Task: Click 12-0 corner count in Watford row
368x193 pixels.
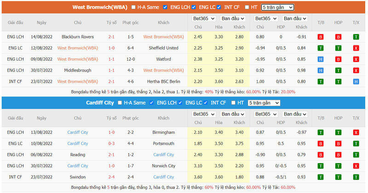Action: (131, 59)
